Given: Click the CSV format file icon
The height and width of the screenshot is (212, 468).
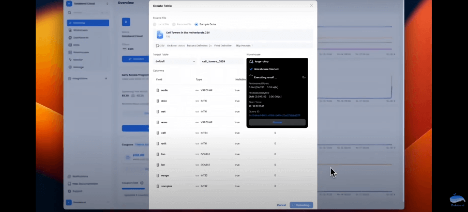Looking at the screenshot, I should 156,45.
